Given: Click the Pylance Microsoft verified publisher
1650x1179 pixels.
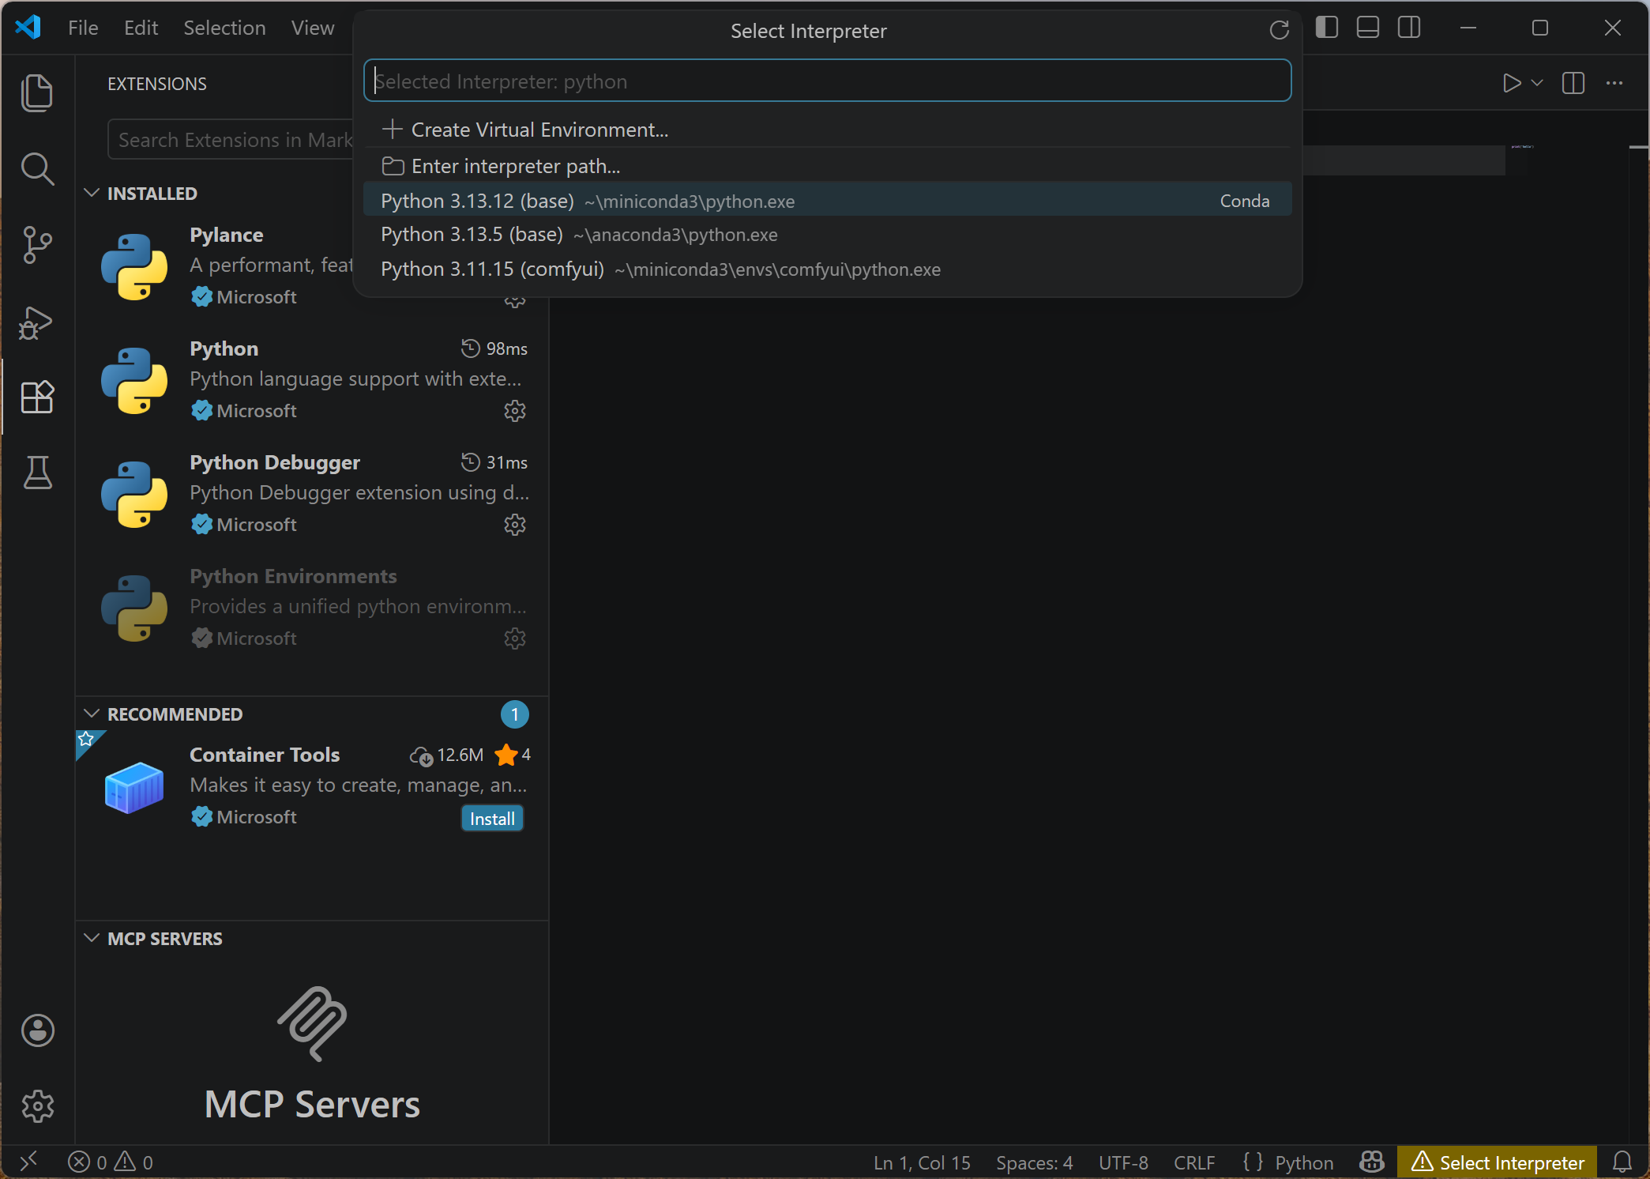Looking at the screenshot, I should tap(244, 297).
